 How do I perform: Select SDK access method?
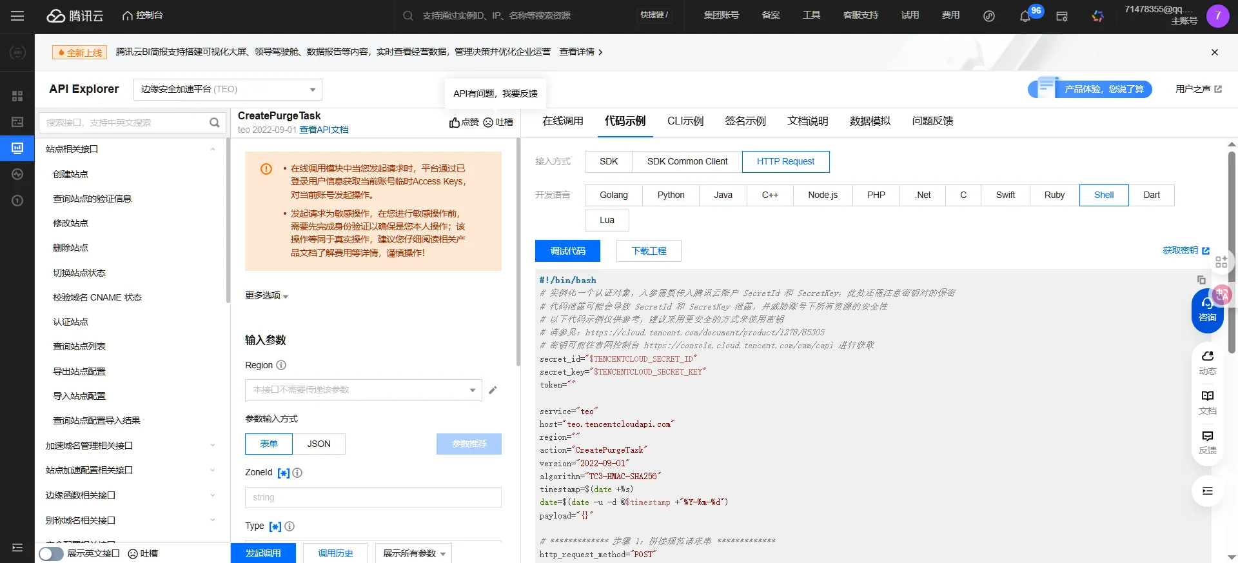pyautogui.click(x=609, y=161)
